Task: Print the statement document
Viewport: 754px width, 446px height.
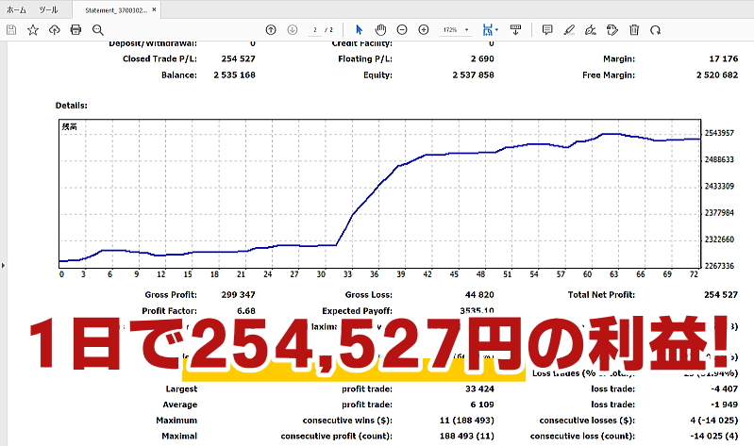Action: [x=75, y=30]
